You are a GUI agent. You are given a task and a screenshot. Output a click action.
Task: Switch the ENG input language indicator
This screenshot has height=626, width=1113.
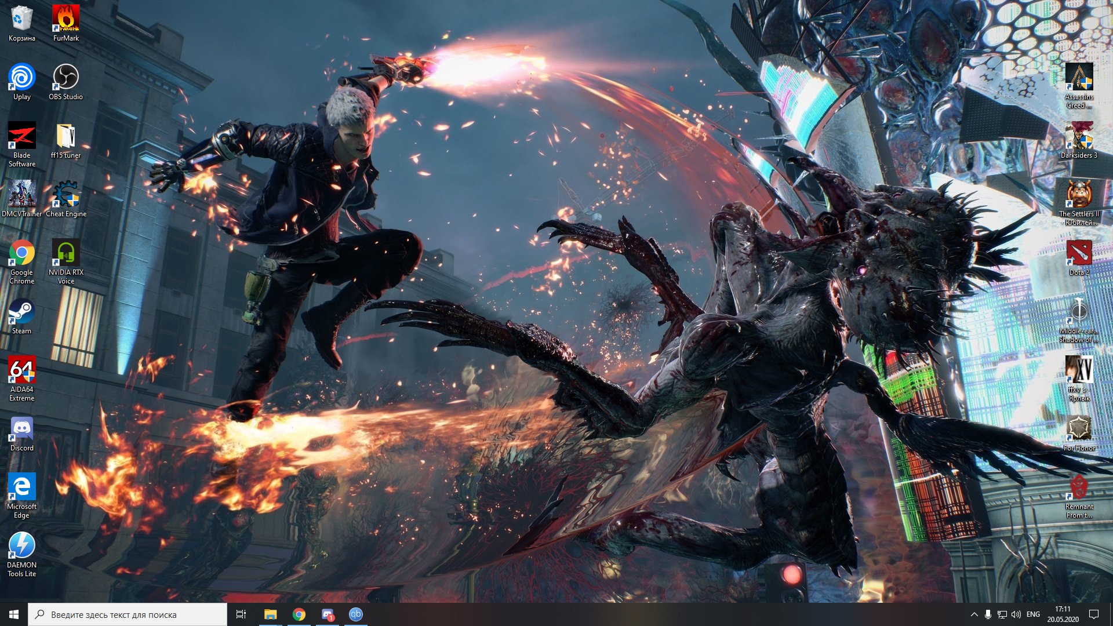click(x=1033, y=614)
